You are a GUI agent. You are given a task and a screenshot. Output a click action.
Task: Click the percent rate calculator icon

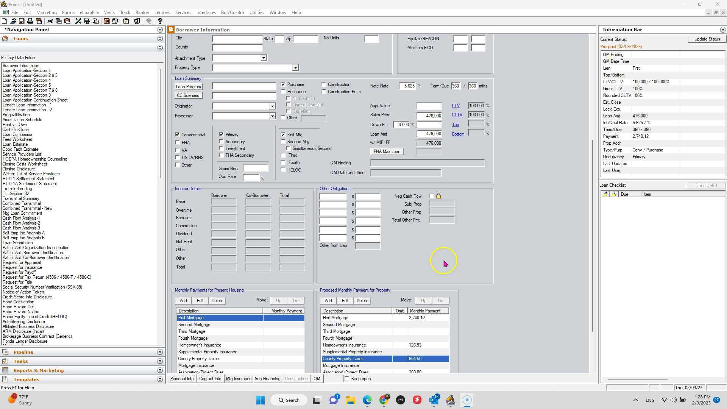coord(78,21)
